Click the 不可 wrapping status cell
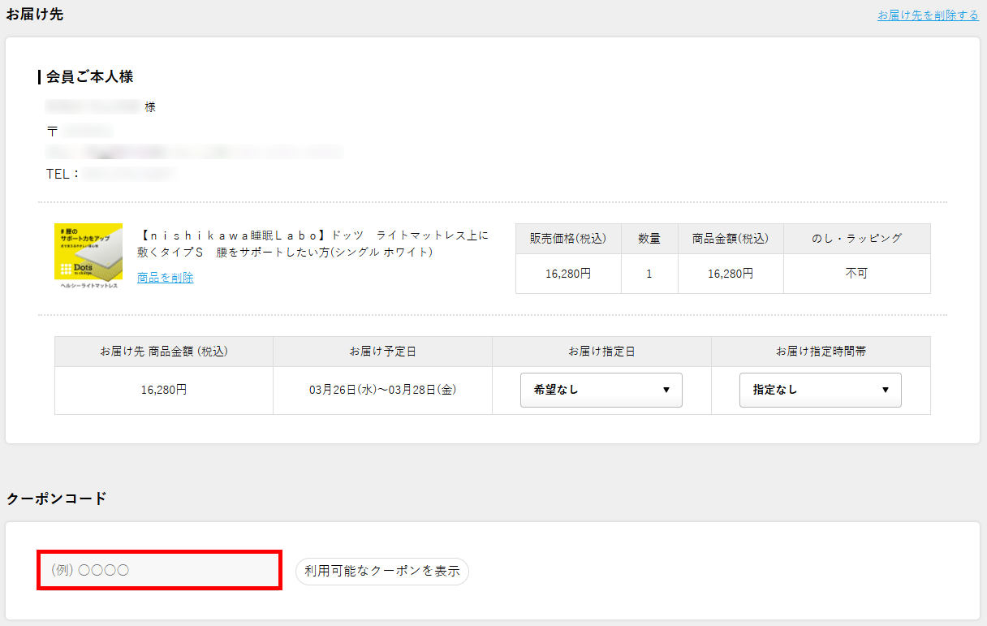The image size is (987, 626). 856,274
